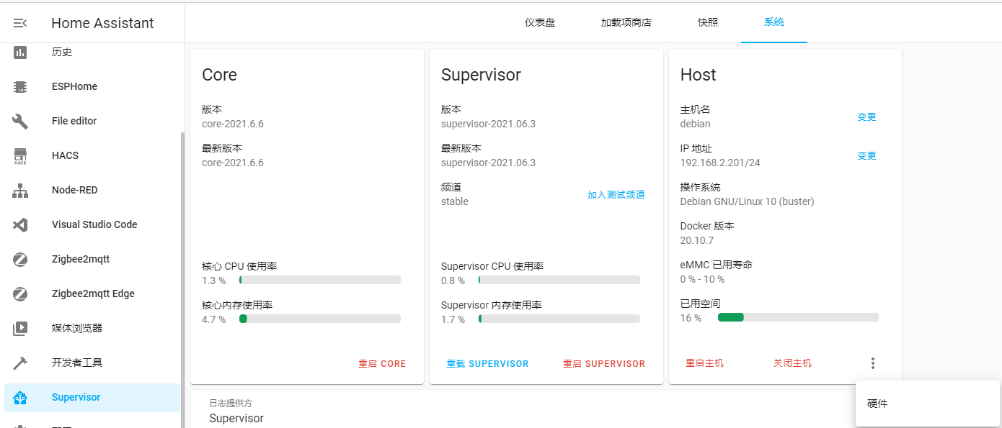The height and width of the screenshot is (428, 1002).
Task: Click 重启主机 reboot host button
Action: pos(704,363)
